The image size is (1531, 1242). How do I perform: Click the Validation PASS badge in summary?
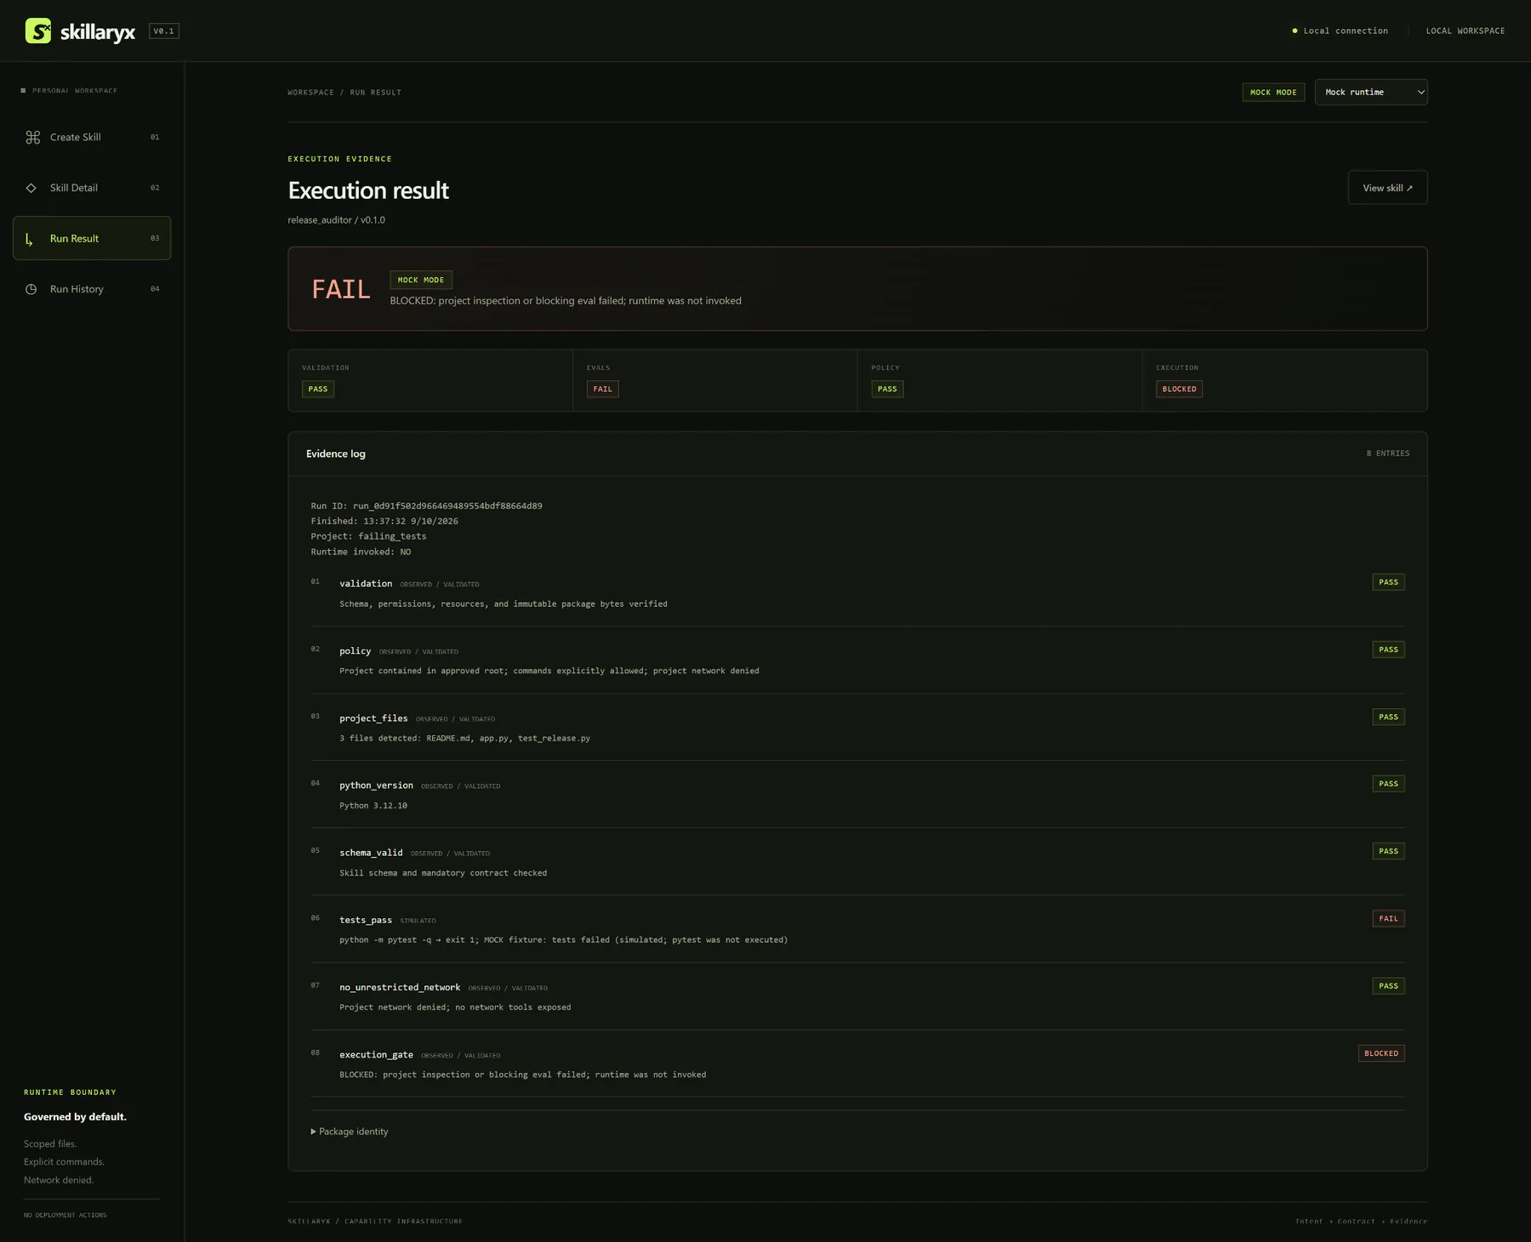pyautogui.click(x=318, y=388)
